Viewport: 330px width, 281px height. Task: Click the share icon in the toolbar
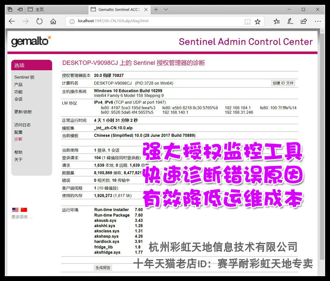coord(304,21)
